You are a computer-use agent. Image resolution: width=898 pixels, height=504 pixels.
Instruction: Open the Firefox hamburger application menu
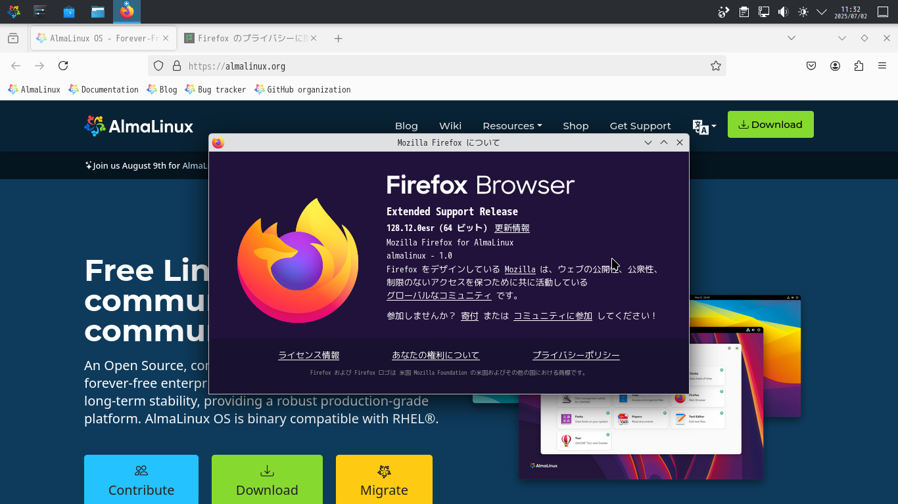[x=882, y=66]
